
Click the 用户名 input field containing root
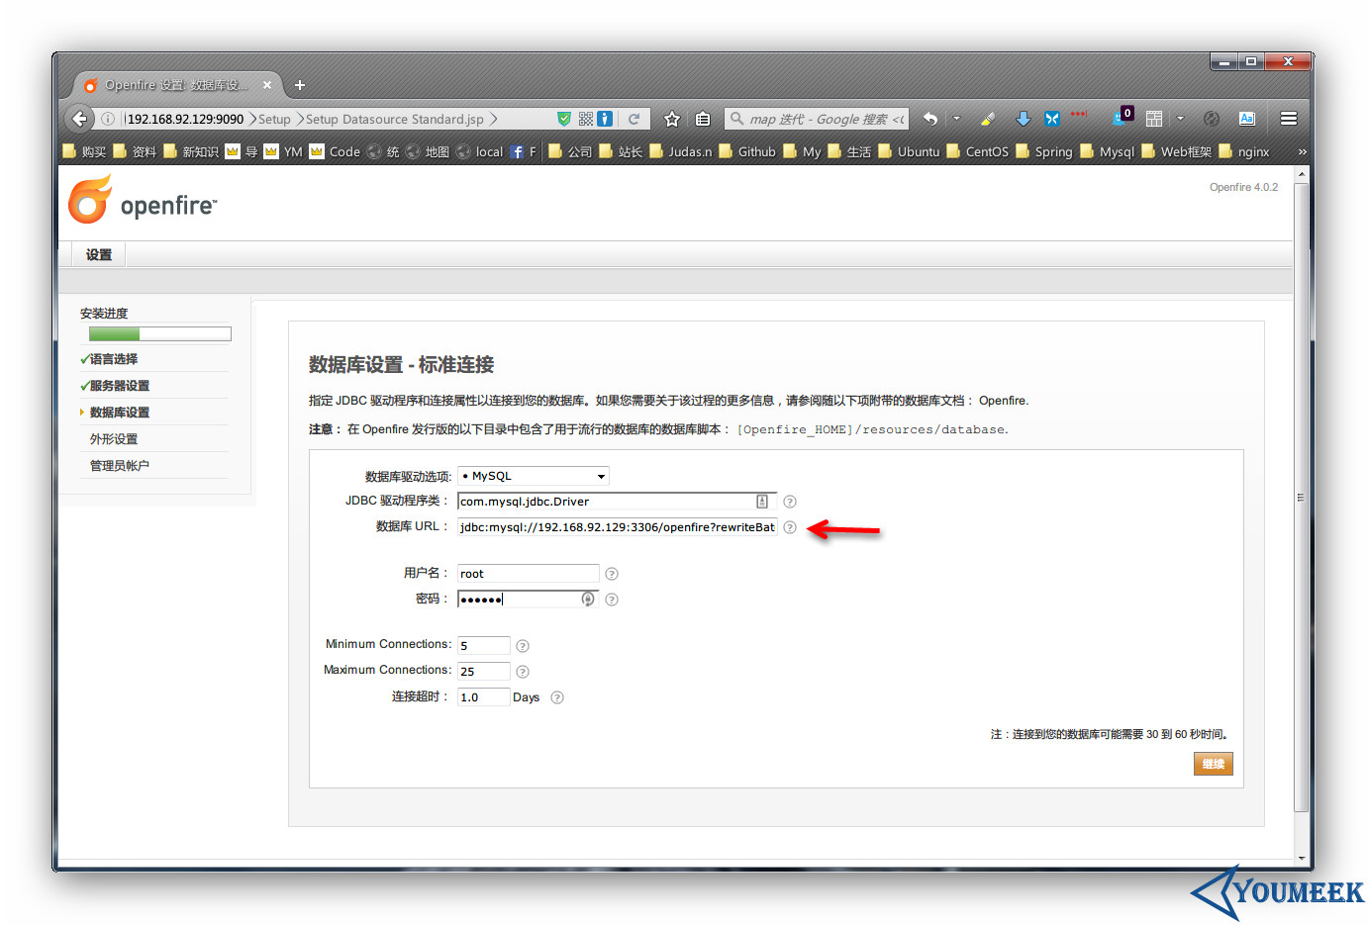click(528, 574)
